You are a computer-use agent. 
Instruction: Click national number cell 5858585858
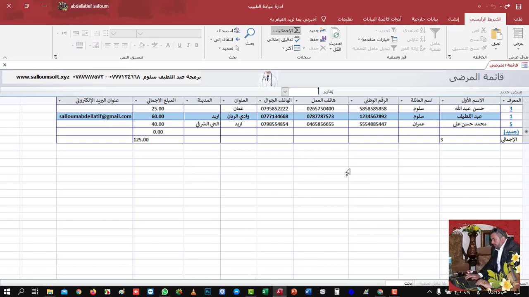click(x=373, y=109)
